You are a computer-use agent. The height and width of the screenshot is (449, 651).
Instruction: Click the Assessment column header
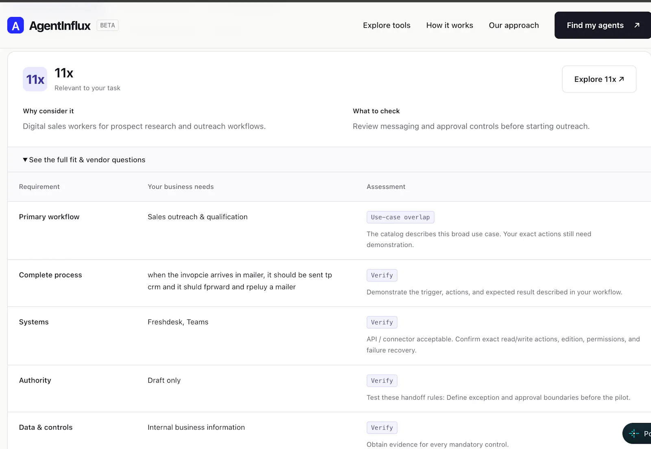(386, 187)
